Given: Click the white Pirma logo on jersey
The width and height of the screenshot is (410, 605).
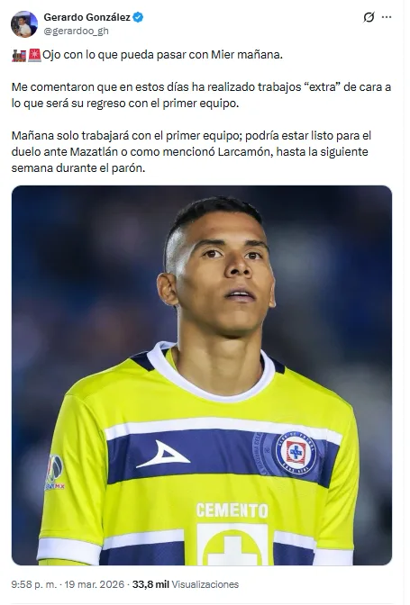Looking at the screenshot, I should pos(163,455).
